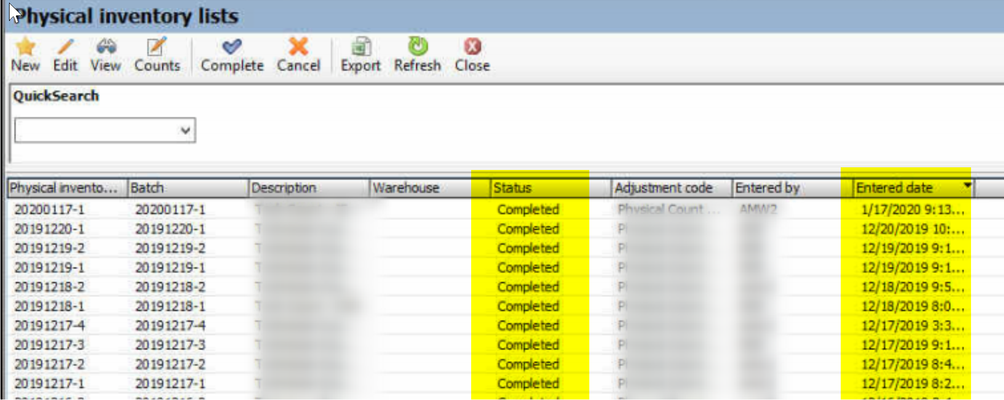This screenshot has width=1004, height=400.
Task: Sort by Status column header
Action: pos(551,188)
